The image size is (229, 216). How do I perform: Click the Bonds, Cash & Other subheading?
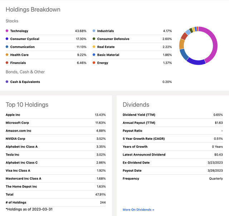(25, 72)
